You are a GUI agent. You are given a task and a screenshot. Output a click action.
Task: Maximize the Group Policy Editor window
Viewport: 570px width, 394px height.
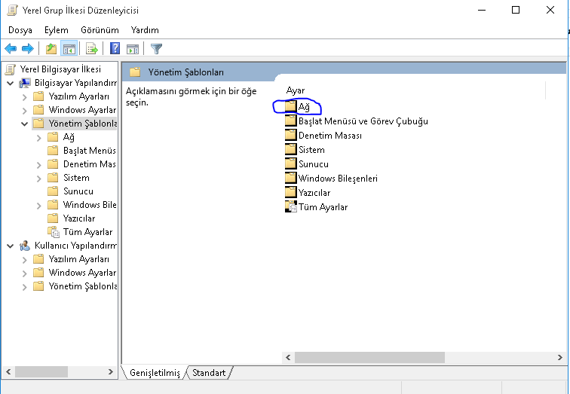(516, 10)
